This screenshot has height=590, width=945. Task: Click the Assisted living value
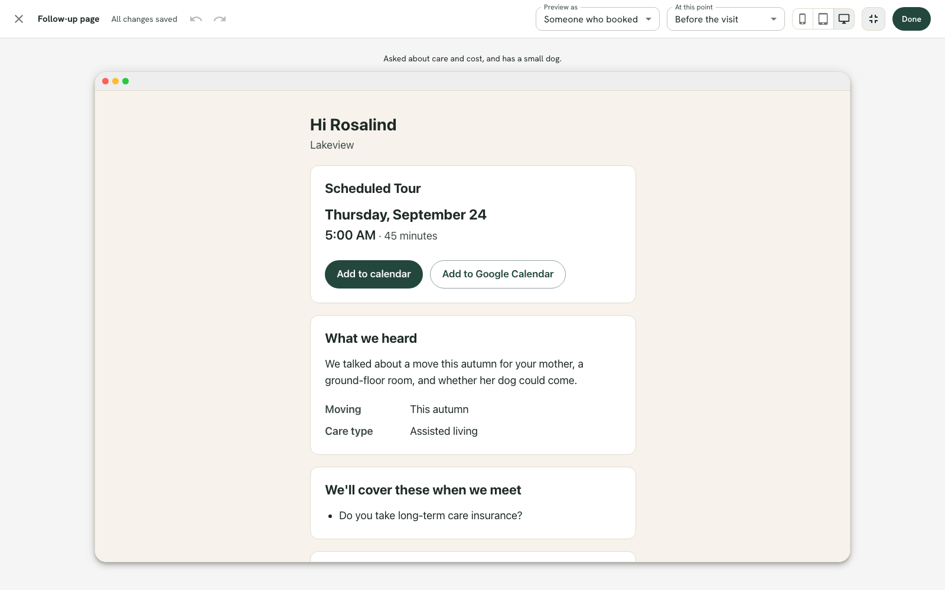click(x=444, y=431)
